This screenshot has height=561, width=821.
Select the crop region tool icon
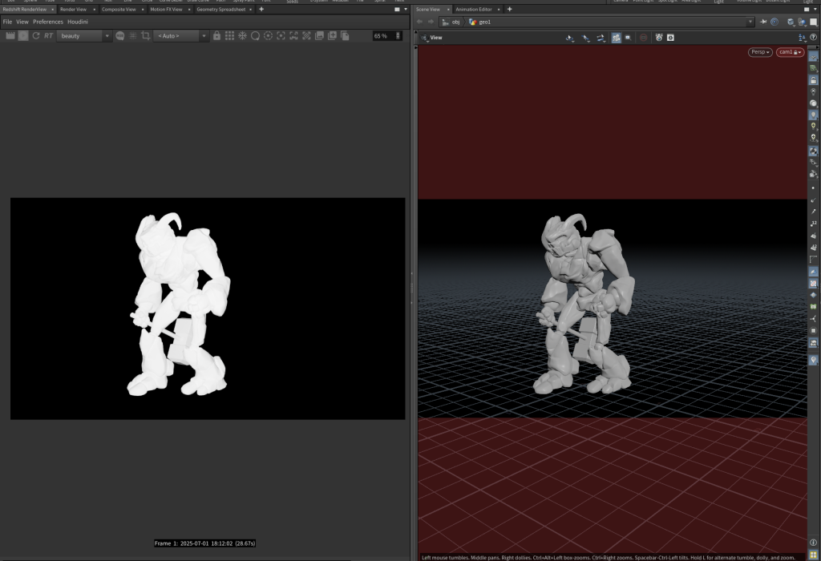[145, 36]
